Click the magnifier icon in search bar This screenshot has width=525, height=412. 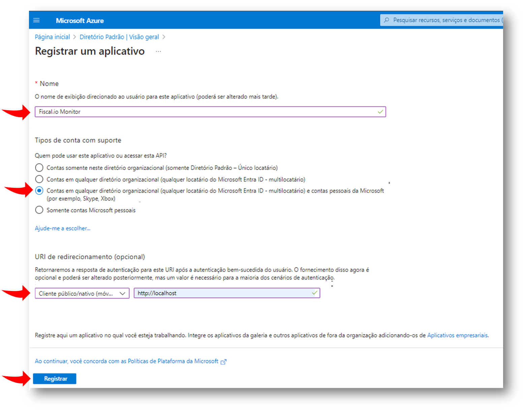tap(387, 20)
